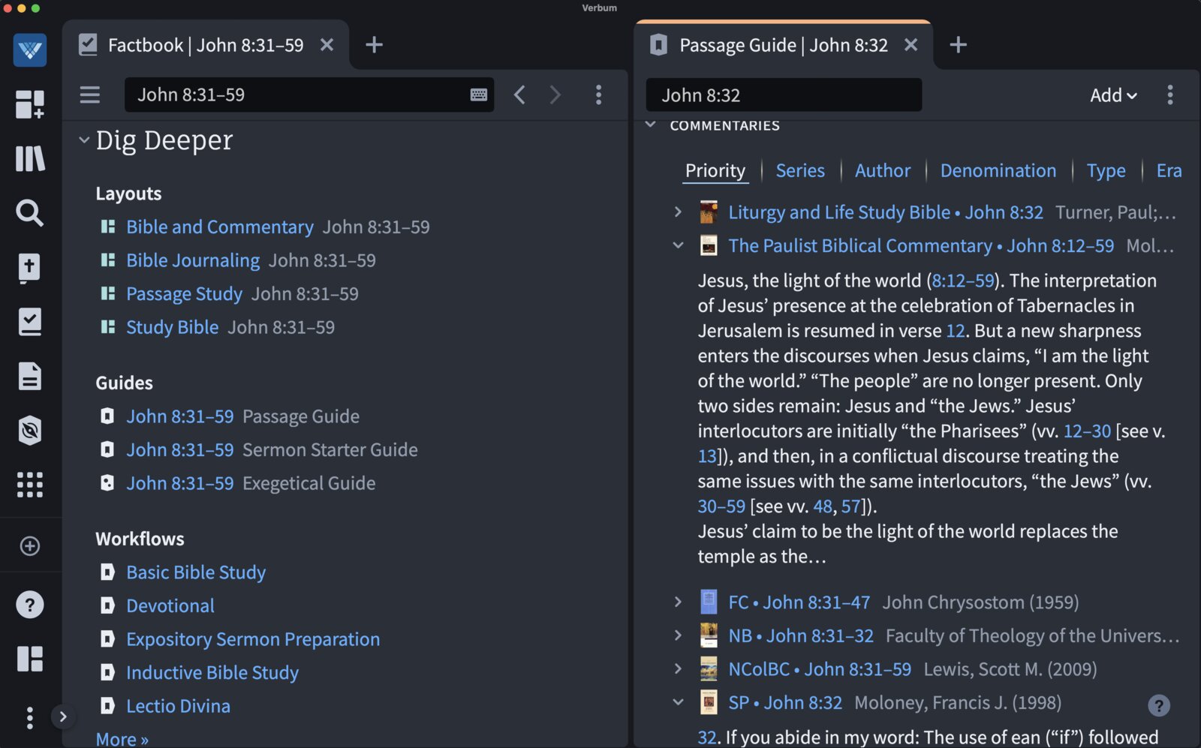1201x748 pixels.
Task: Open the Verbum home page
Action: [x=29, y=50]
